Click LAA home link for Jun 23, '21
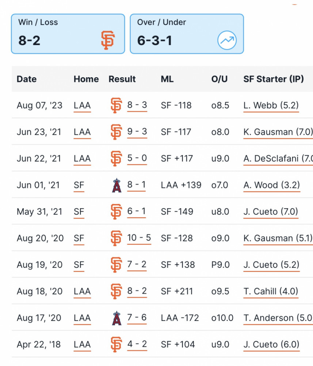 [x=82, y=132]
